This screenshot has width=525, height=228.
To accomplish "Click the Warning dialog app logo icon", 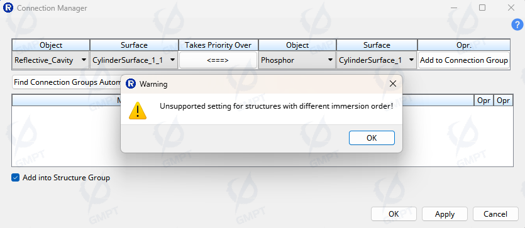I will click(132, 84).
